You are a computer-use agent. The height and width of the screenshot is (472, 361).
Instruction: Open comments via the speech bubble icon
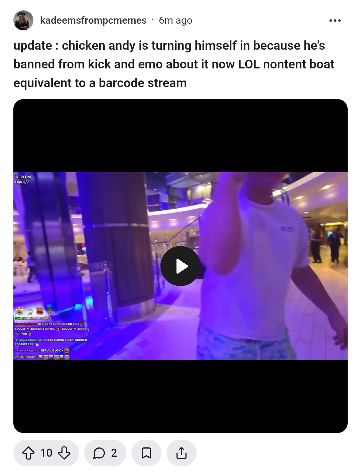(99, 453)
